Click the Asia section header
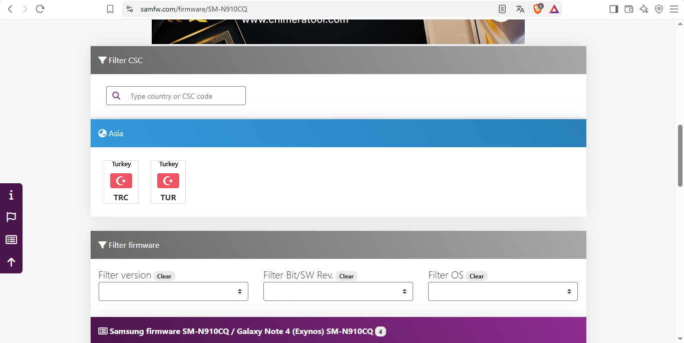 [x=338, y=133]
